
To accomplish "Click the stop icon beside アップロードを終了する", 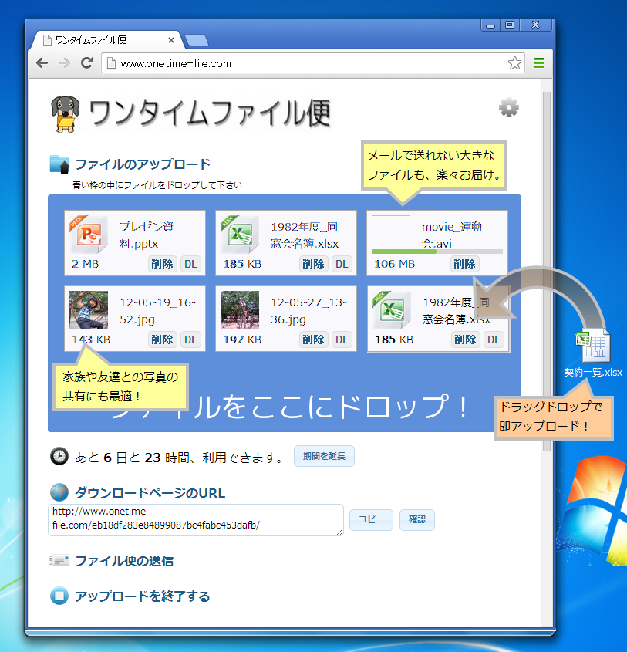I will coord(59,596).
